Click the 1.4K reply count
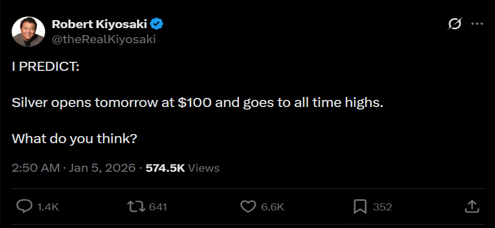495x228 pixels. pos(48,207)
